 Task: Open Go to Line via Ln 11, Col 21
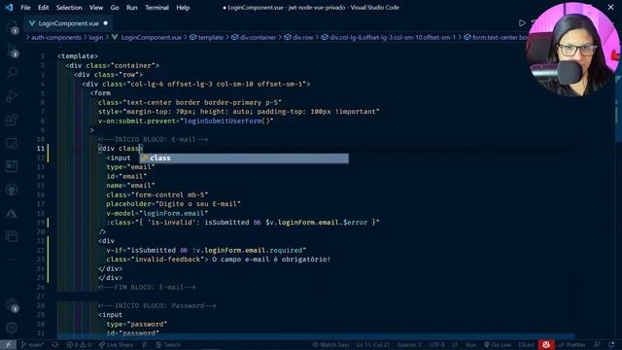pyautogui.click(x=372, y=345)
